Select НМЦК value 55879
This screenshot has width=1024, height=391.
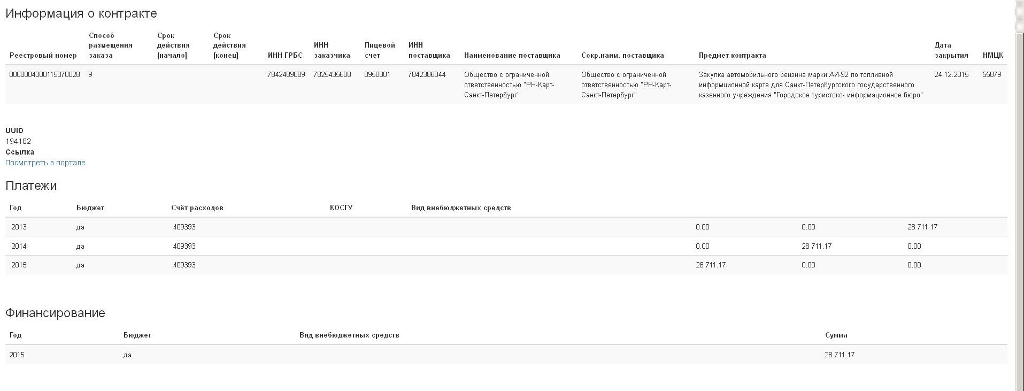[992, 75]
